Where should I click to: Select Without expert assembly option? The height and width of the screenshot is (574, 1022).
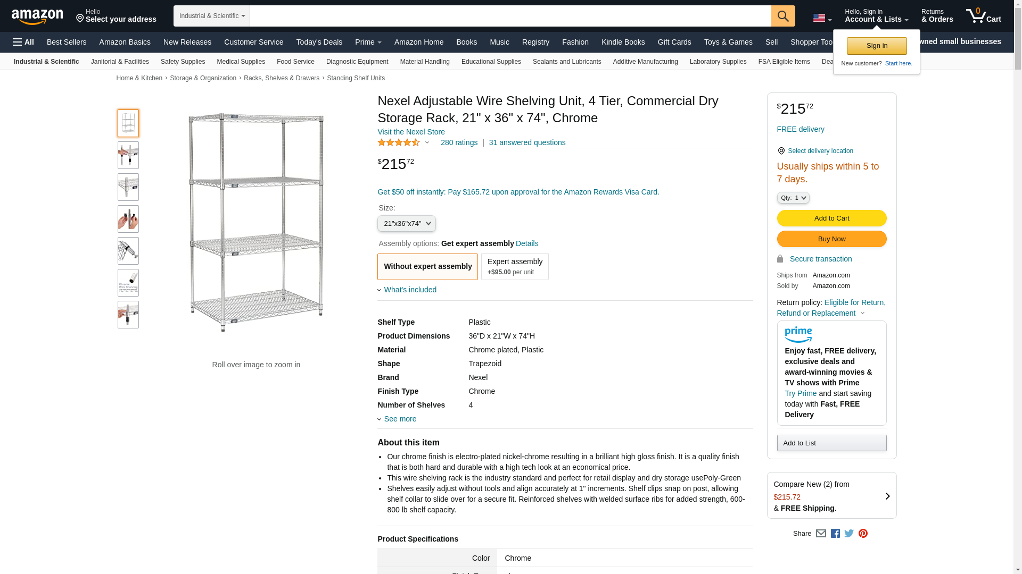(x=427, y=266)
